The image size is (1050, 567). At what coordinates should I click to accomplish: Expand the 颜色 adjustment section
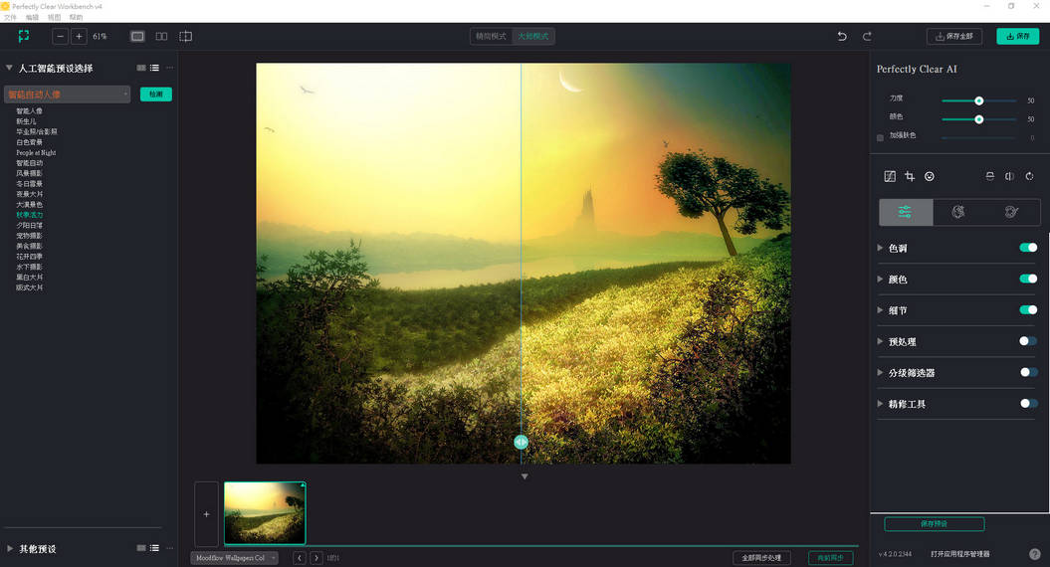pyautogui.click(x=880, y=280)
